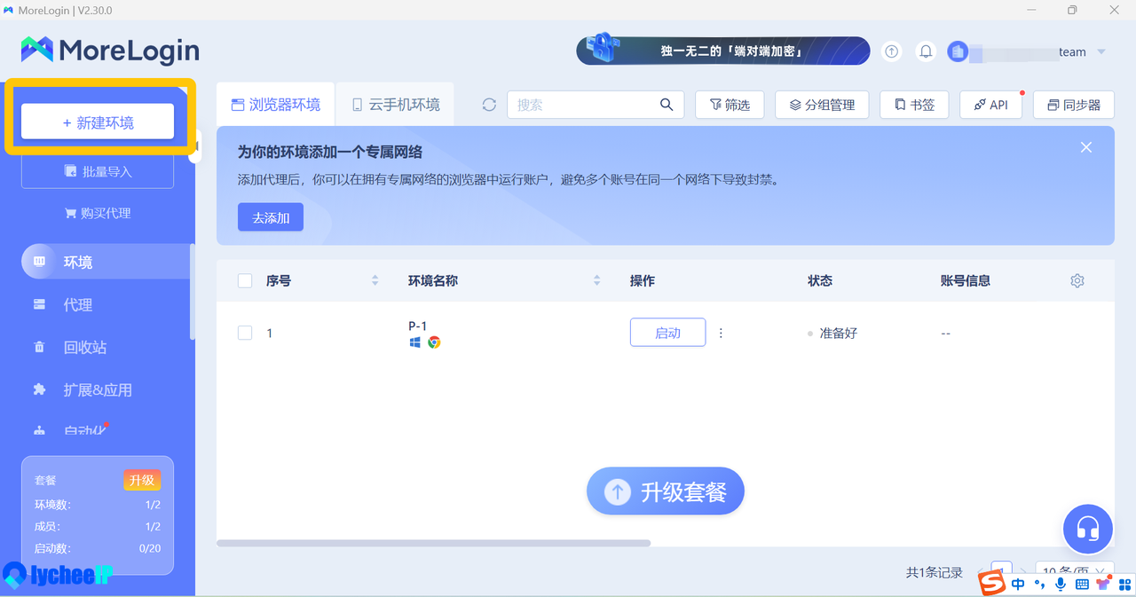Click the 新建环境 button
Screen dimensions: 1136x597
pos(98,122)
